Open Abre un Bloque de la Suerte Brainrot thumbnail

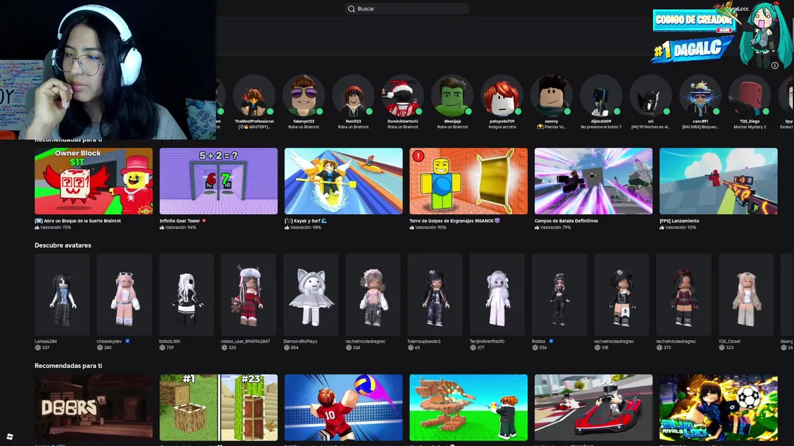(x=94, y=181)
